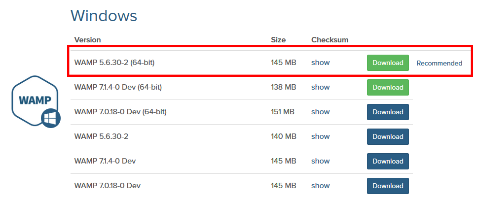This screenshot has width=478, height=198.
Task: Show checksum for WAMP 7.1.4-0 Dev 145 MB
Action: (321, 161)
